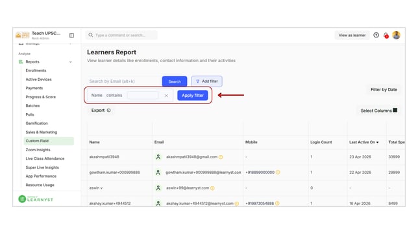Screen dimensions: 418x234
Task: Click the Login Count column header
Action: point(321,142)
